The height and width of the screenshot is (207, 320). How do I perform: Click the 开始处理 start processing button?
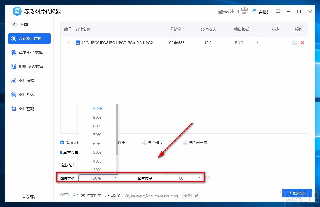pyautogui.click(x=297, y=193)
